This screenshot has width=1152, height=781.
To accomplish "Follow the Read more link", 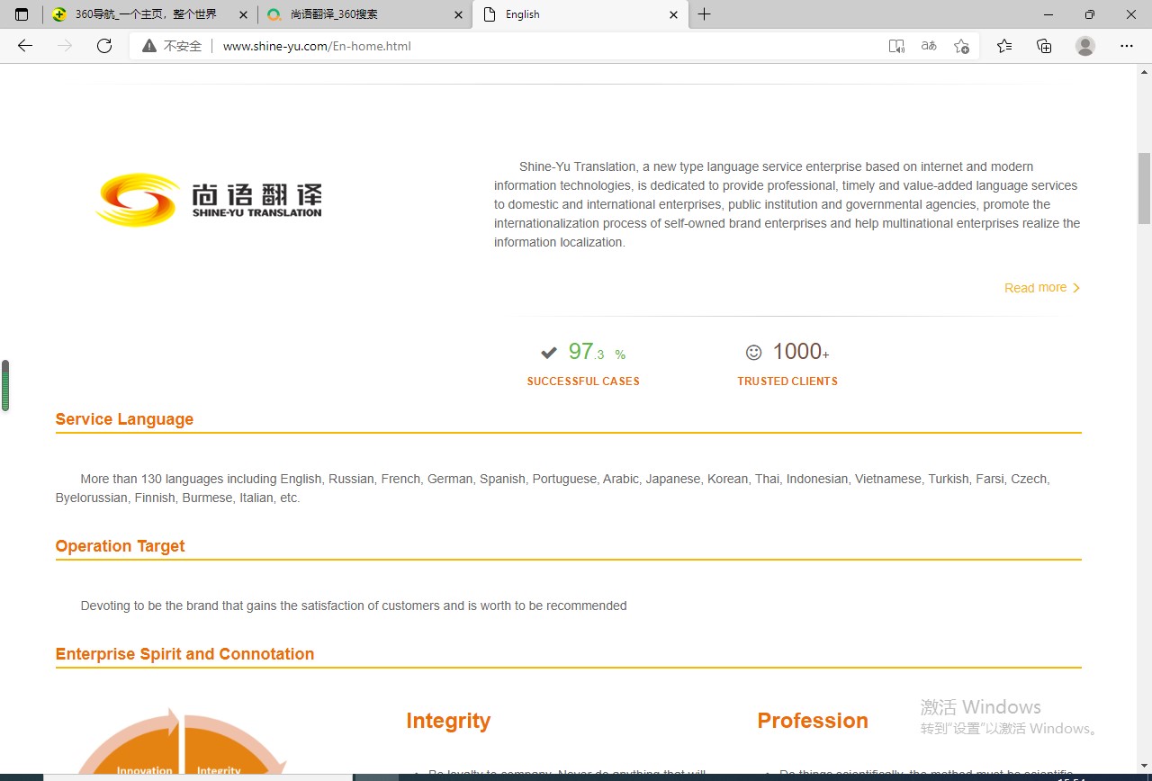I will coord(1034,287).
